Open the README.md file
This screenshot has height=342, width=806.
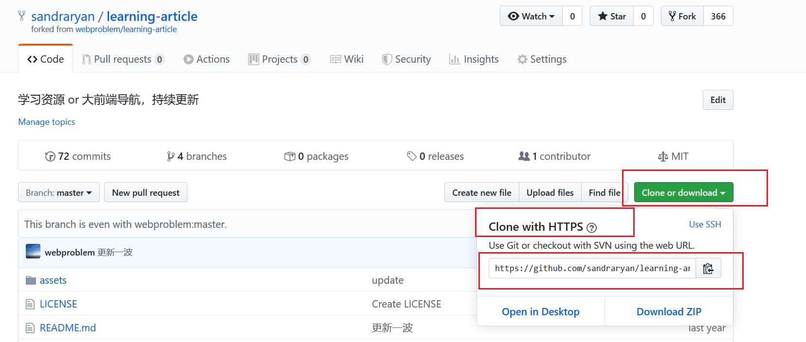tap(68, 328)
